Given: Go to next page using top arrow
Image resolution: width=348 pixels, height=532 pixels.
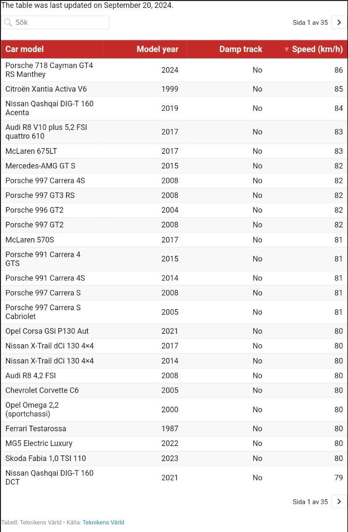Looking at the screenshot, I should pyautogui.click(x=339, y=23).
